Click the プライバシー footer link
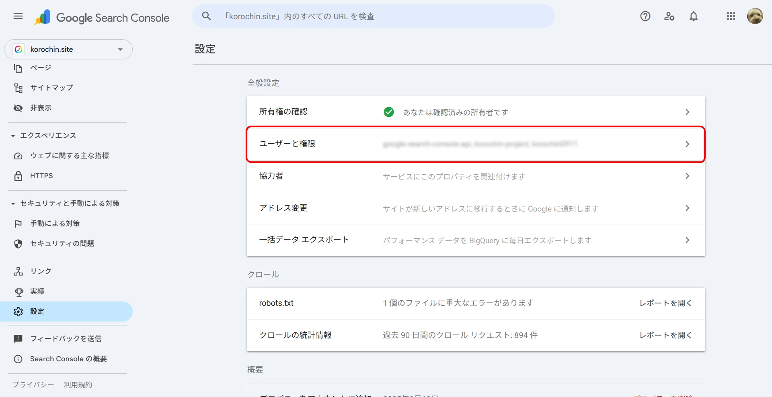This screenshot has width=772, height=397. (x=33, y=385)
